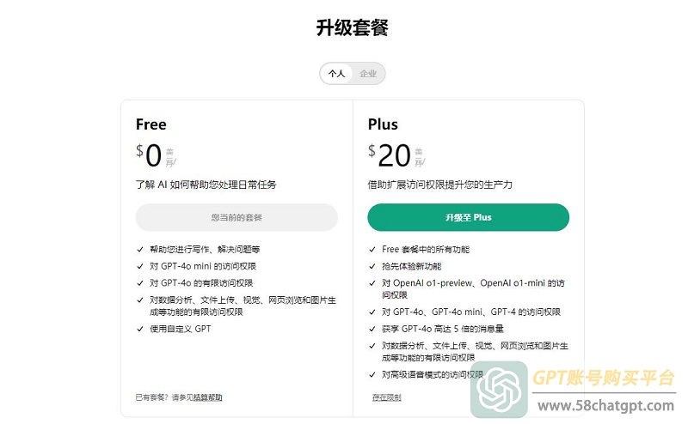Click checkmark beside 对 GPT-4o mini 的访问权限
The width and height of the screenshot is (688, 424).
pos(140,266)
